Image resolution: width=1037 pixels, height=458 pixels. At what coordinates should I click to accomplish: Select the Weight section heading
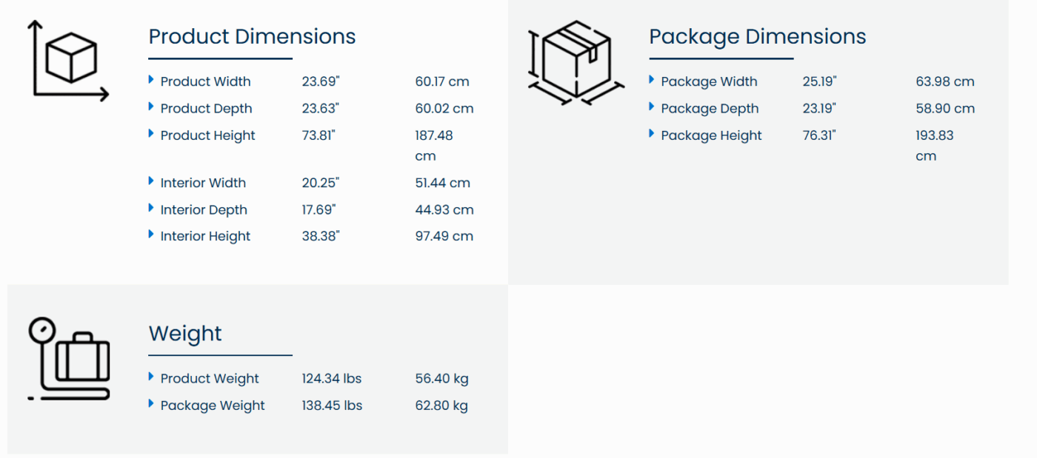[185, 333]
